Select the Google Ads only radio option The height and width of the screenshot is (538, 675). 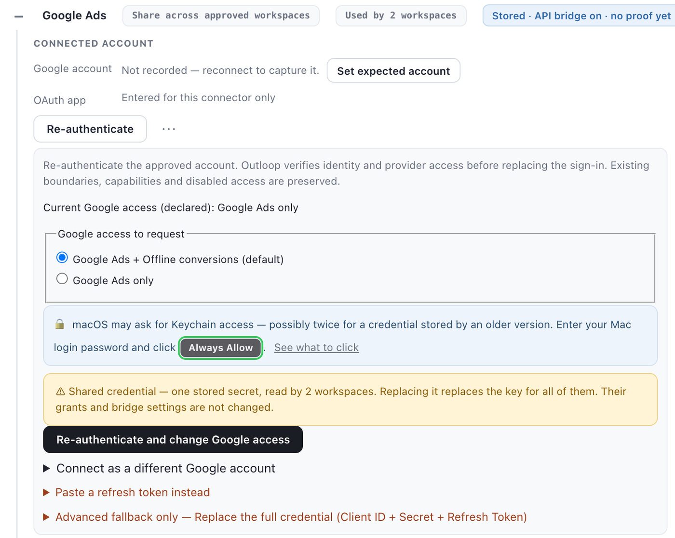62,279
